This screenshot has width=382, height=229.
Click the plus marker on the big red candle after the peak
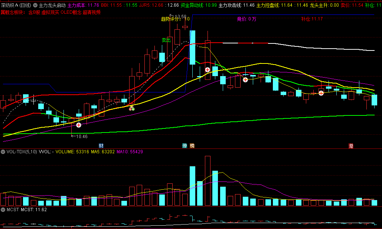(x=207, y=70)
